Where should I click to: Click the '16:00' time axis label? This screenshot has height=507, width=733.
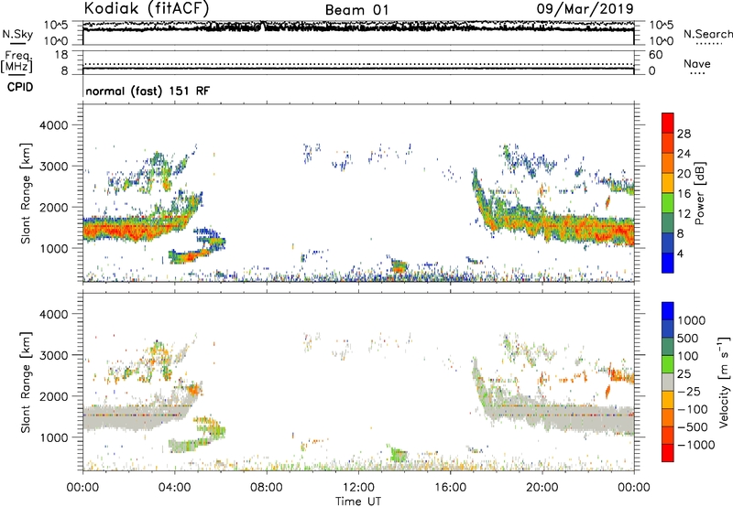(450, 488)
